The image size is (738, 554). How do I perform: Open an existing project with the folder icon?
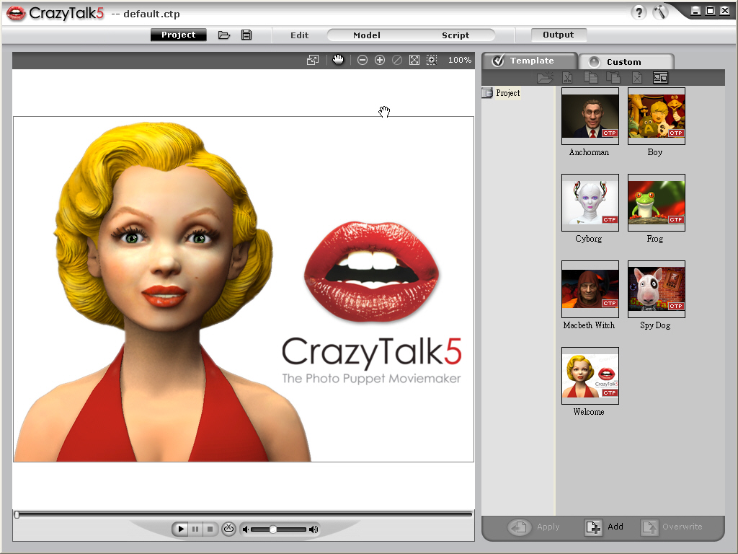click(x=226, y=34)
